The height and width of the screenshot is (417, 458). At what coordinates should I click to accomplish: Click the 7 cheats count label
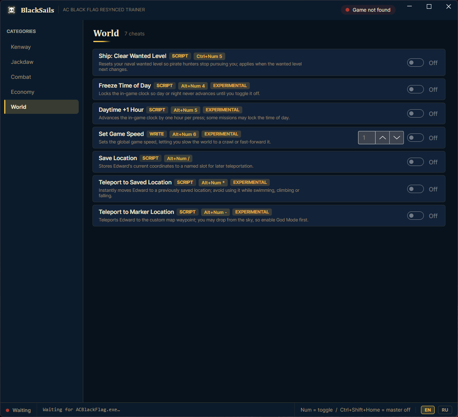[x=134, y=34]
